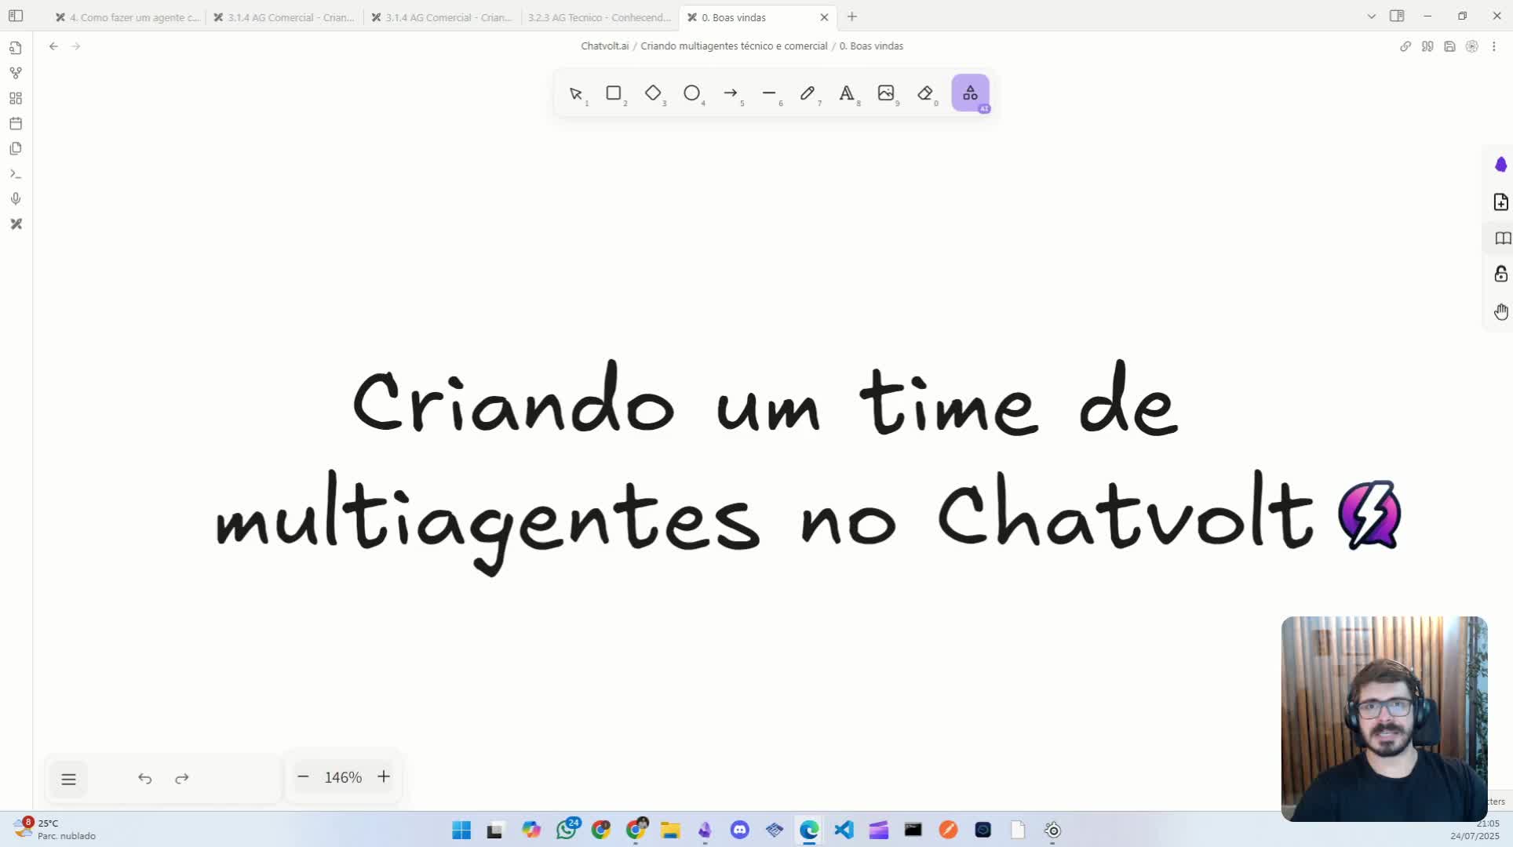This screenshot has height=847, width=1513.
Task: Create a new document from right sidebar
Action: click(x=1501, y=202)
